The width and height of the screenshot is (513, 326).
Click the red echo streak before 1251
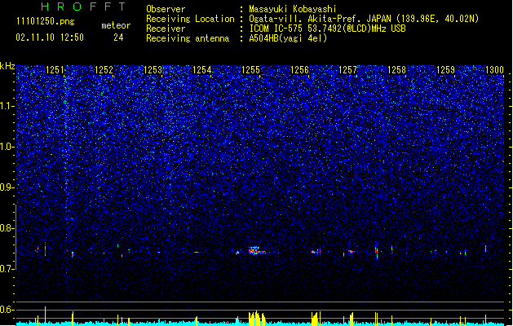pos(45,249)
